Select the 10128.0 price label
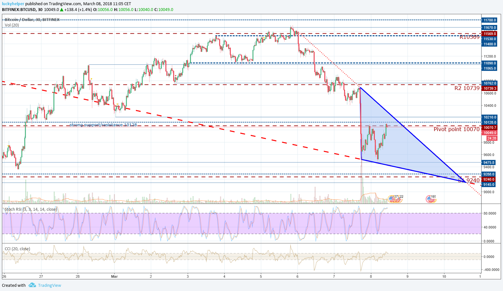The height and width of the screenshot is (291, 503). 489,122
